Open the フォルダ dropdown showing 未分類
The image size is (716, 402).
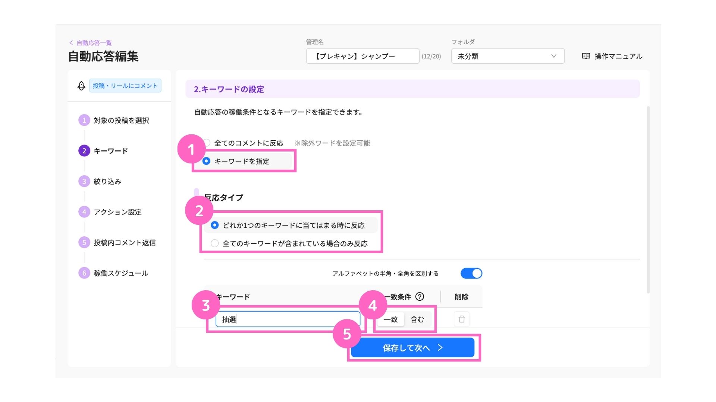508,56
